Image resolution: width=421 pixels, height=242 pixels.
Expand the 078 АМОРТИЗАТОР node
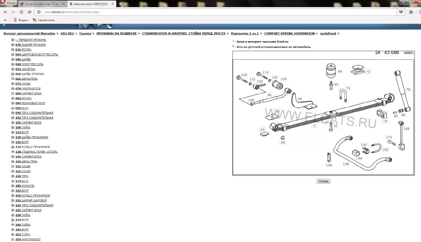[13, 89]
